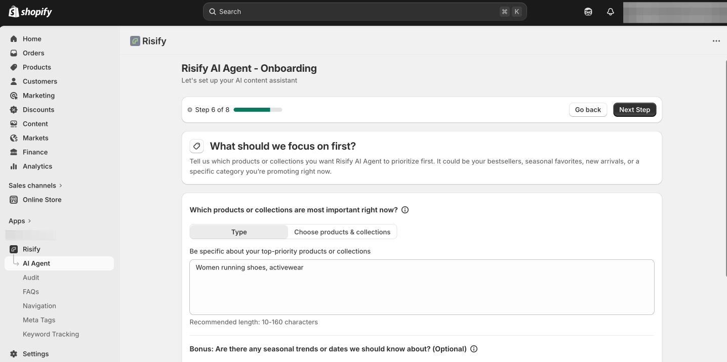The width and height of the screenshot is (727, 362).
Task: Go to Meta Tags in Risify menu
Action: (x=39, y=320)
